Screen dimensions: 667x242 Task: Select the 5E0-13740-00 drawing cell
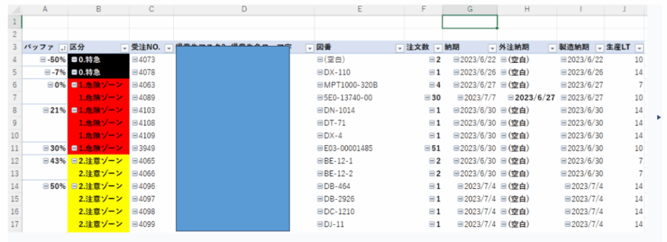point(360,97)
